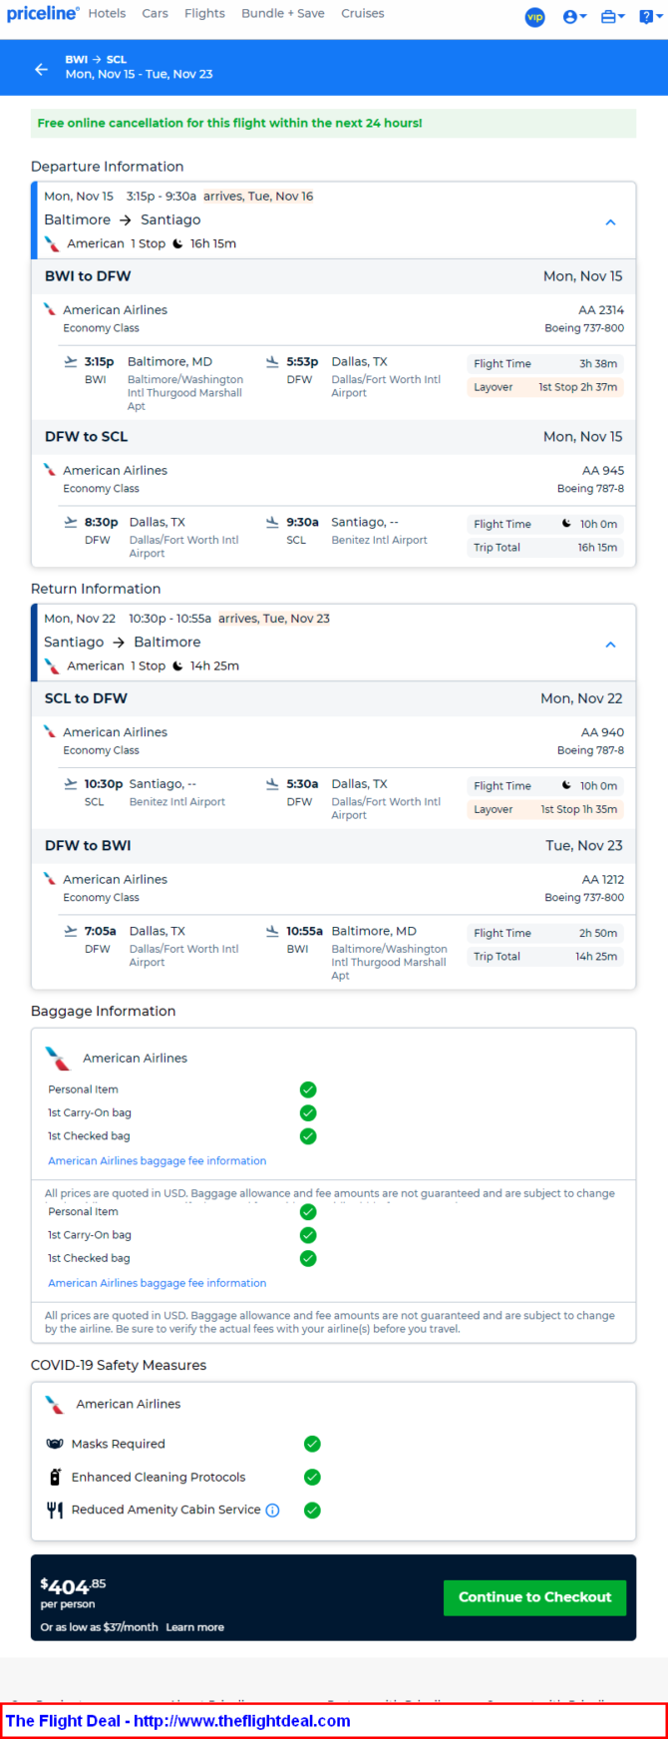
Task: Click info icon beside Reduced Amenity Cabin Service
Action: [x=272, y=1511]
